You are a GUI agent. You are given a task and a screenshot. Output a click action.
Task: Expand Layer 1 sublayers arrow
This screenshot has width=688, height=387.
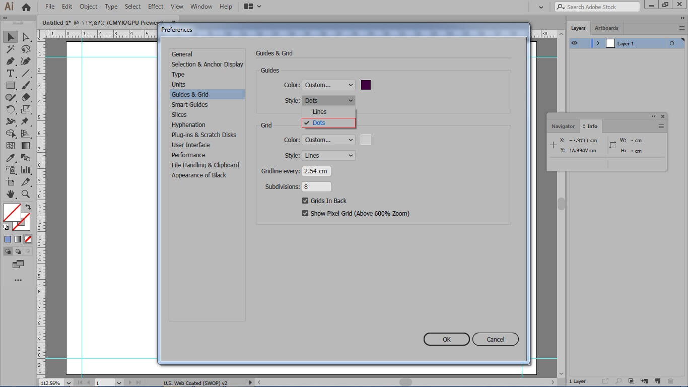(x=598, y=44)
